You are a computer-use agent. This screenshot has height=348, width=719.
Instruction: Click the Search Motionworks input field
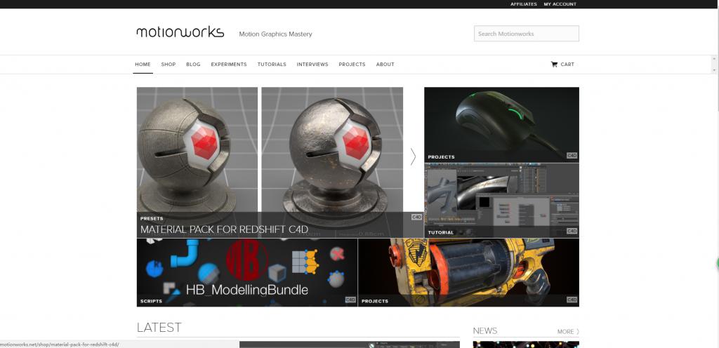click(x=527, y=34)
